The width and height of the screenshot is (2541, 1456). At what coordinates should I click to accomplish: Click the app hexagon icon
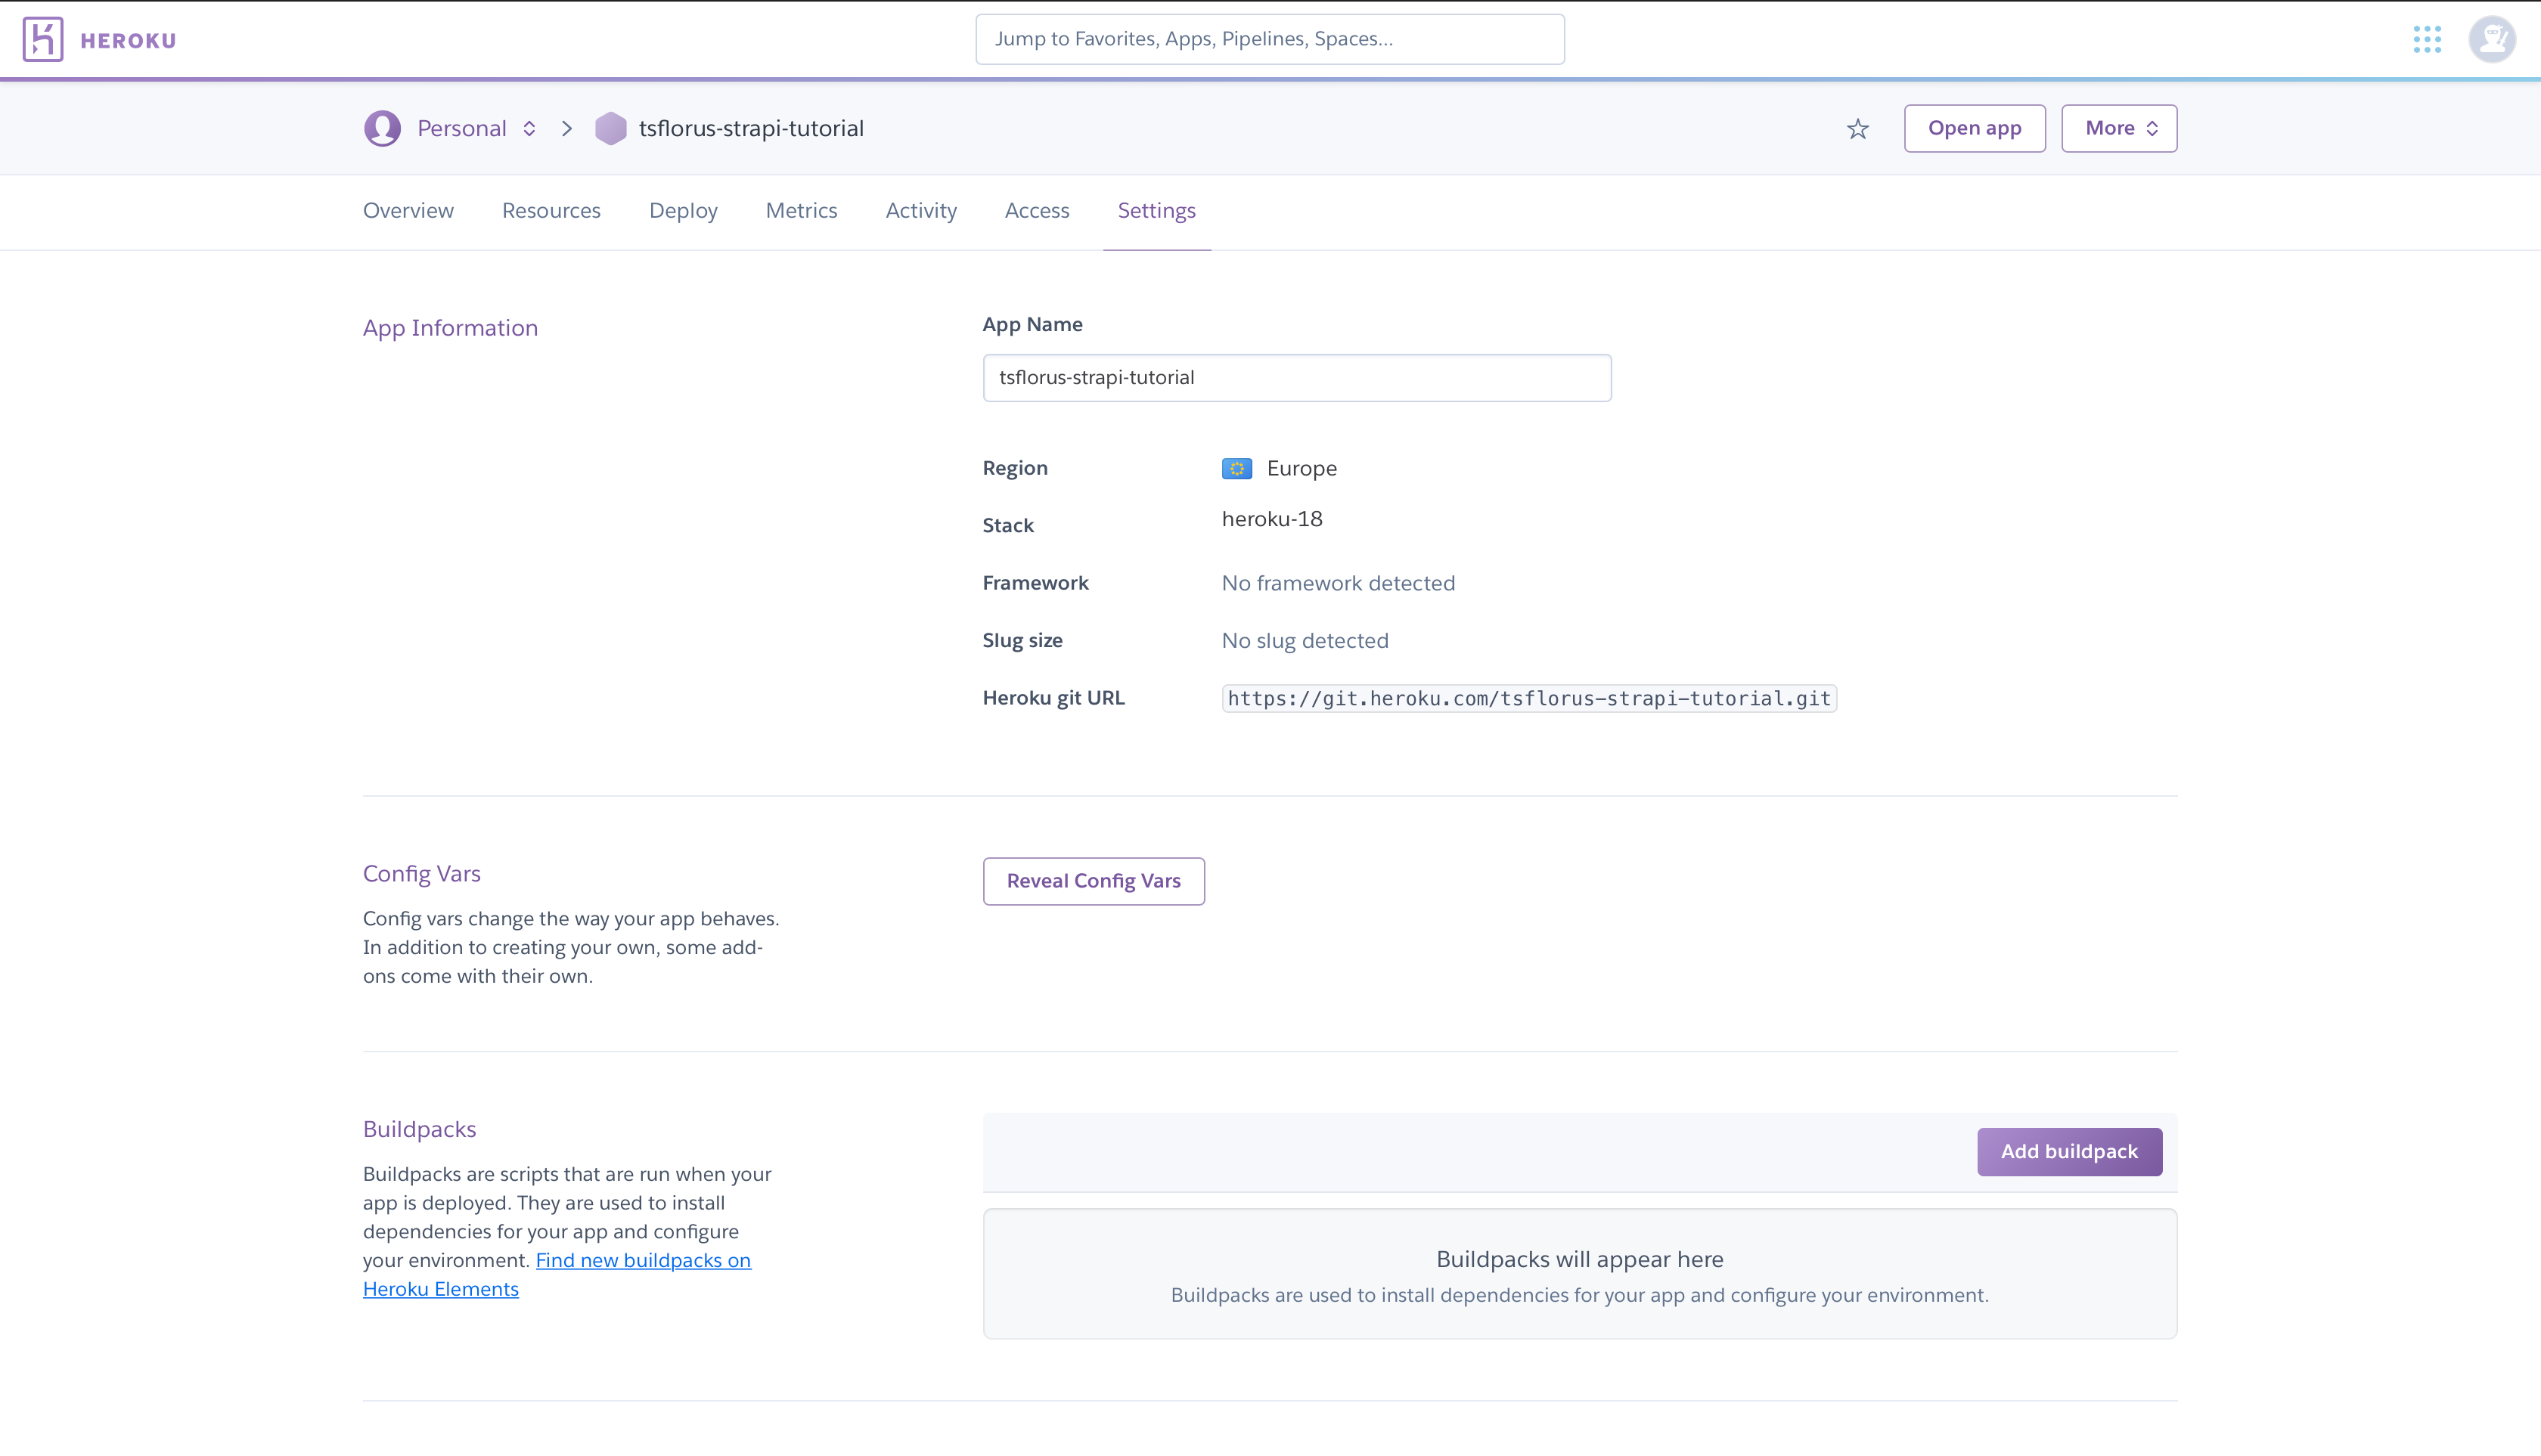610,128
